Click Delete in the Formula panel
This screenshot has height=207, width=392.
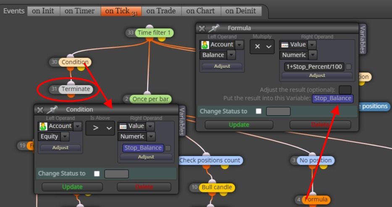pyautogui.click(x=320, y=125)
